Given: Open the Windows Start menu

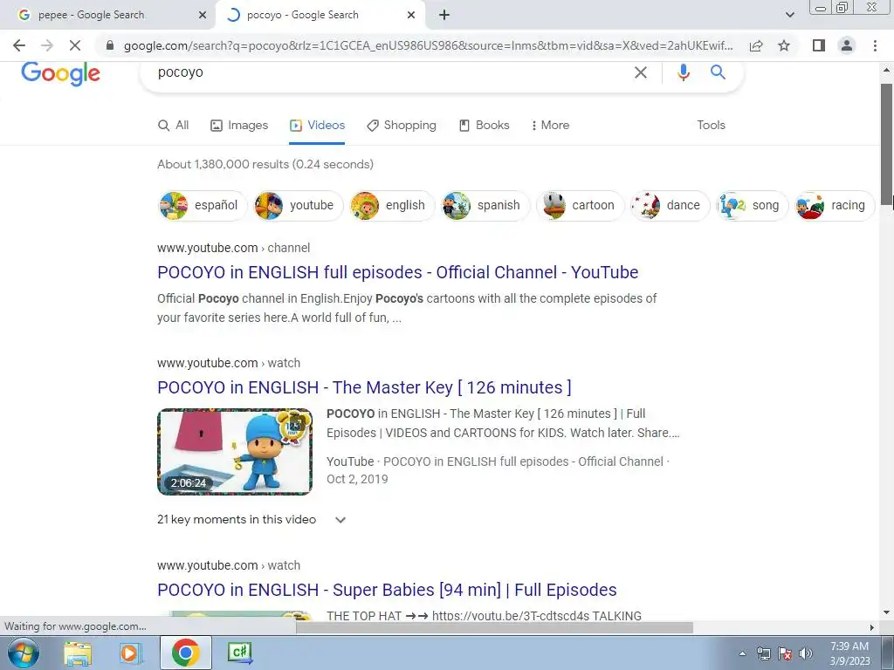Looking at the screenshot, I should tap(24, 653).
